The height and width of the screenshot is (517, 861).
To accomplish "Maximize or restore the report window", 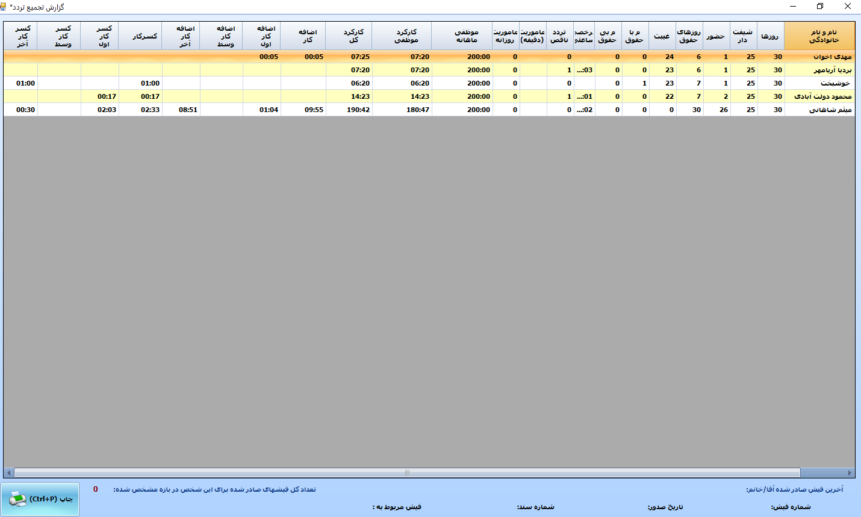I will 820,7.
